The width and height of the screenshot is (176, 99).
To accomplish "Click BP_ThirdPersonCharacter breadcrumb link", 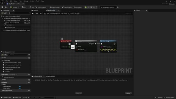I will (57, 13).
